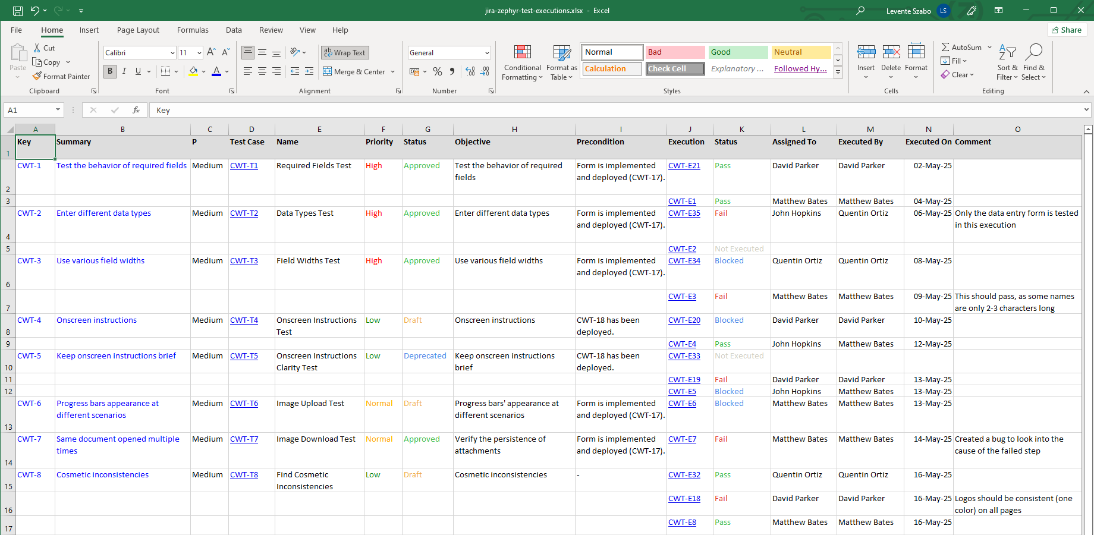The image size is (1094, 535).
Task: Open the Fill menu button
Action: pyautogui.click(x=954, y=61)
